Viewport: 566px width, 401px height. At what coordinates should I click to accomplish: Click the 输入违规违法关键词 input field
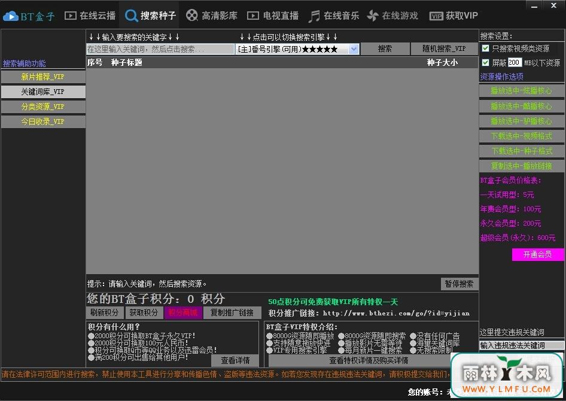521,345
